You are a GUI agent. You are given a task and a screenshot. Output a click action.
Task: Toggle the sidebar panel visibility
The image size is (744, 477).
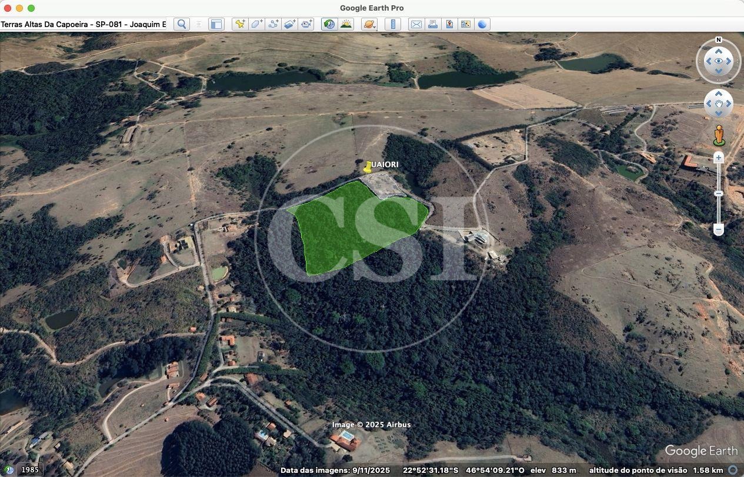(x=216, y=24)
